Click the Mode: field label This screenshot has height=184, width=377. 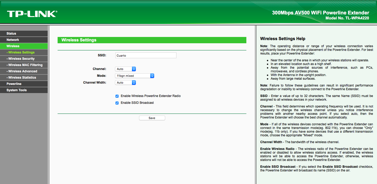(102, 76)
